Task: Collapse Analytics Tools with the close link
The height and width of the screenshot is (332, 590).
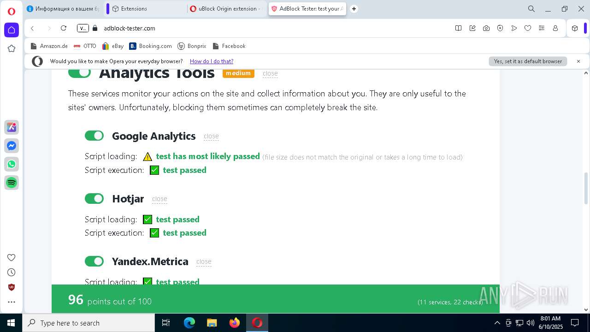Action: click(270, 73)
